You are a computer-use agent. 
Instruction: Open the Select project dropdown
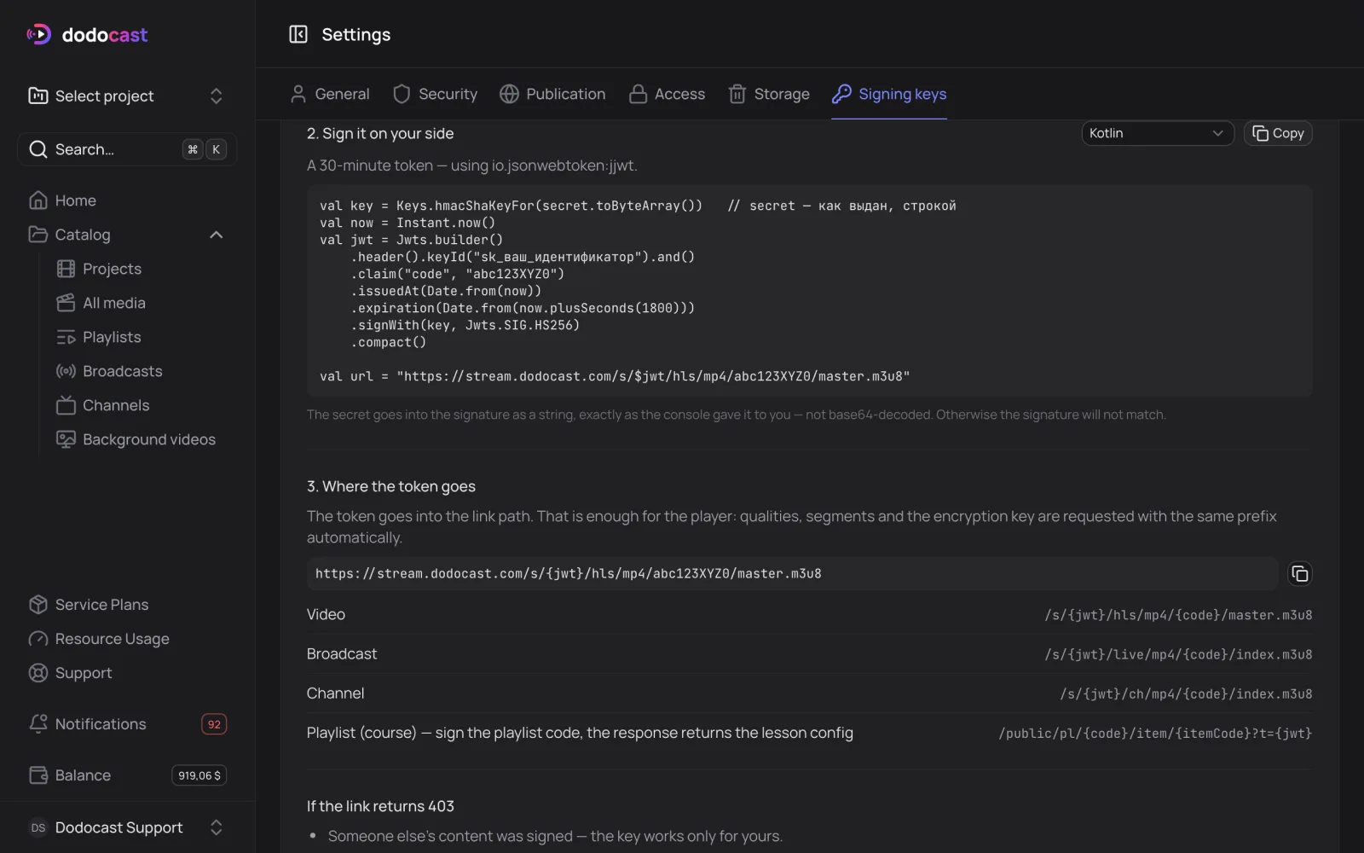[127, 96]
